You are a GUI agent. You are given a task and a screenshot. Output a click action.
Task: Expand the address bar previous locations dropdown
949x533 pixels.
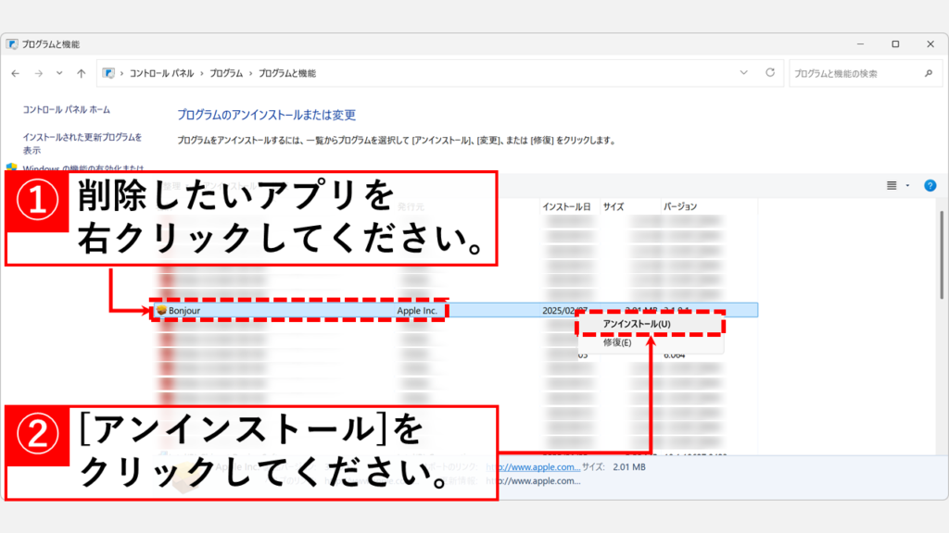[x=743, y=72]
